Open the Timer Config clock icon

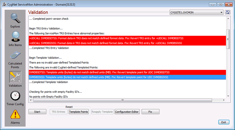tap(15, 96)
